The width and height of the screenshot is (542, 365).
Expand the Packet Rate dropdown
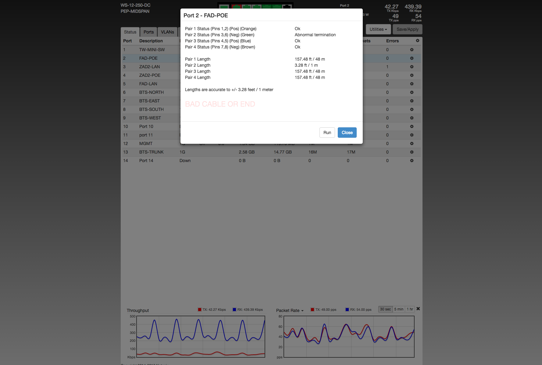tap(290, 310)
